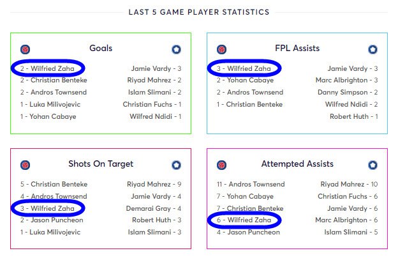
Task: Click Crystal Palace badge in Attempted Assists panel
Action: pos(221,165)
